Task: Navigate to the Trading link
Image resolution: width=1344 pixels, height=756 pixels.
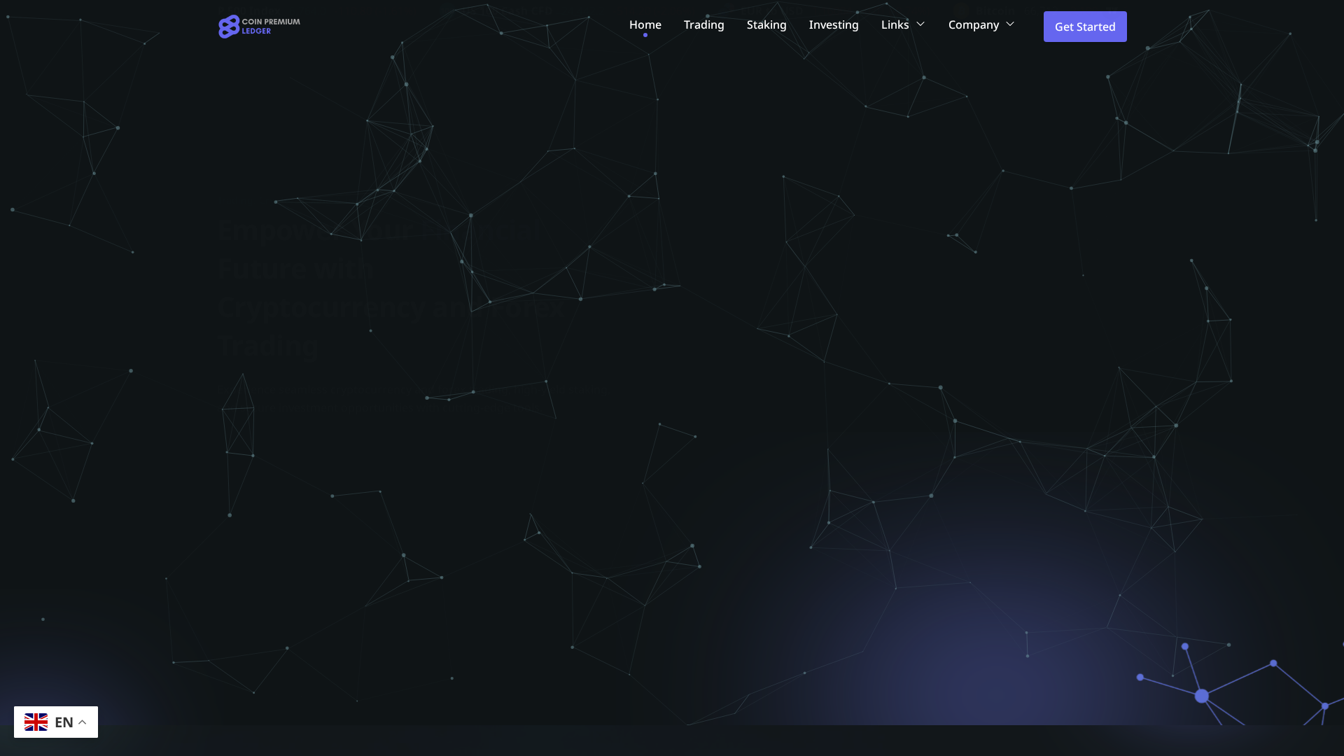Action: 703,24
